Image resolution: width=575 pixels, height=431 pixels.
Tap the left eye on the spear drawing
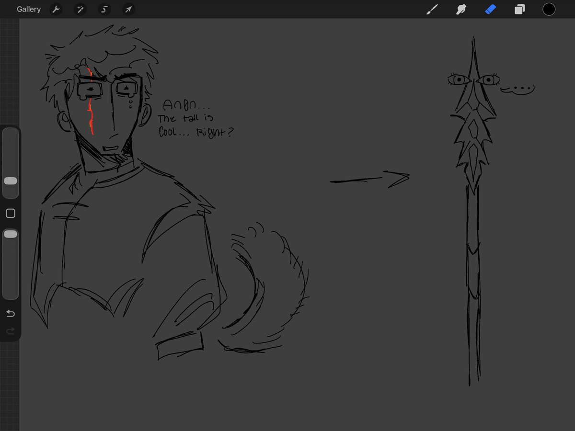tap(458, 79)
